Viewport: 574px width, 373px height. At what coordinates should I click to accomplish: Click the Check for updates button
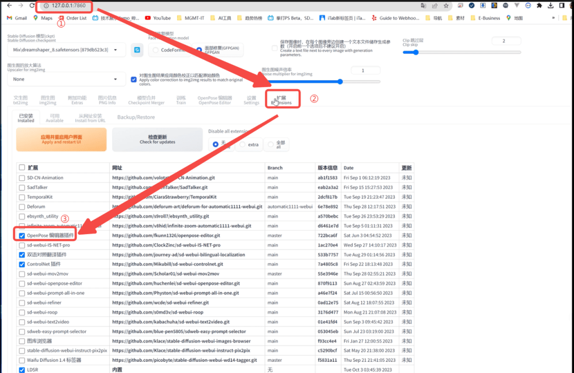(158, 139)
